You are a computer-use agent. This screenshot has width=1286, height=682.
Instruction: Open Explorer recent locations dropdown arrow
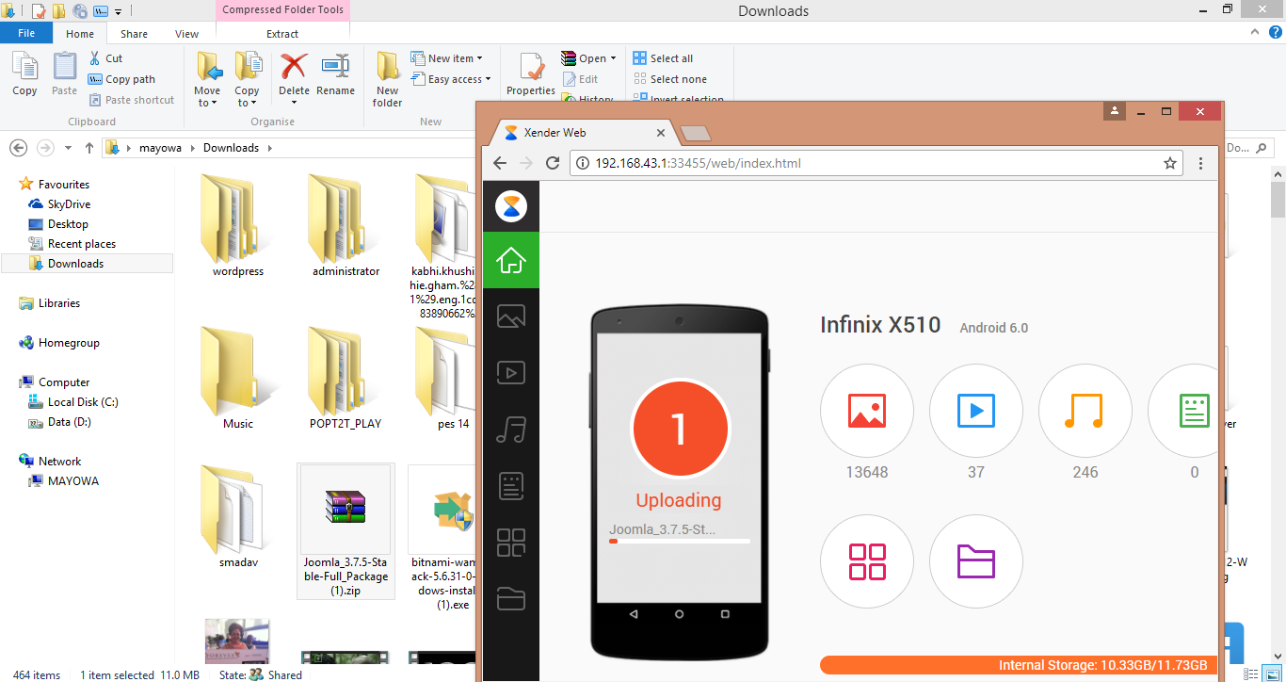pos(68,148)
